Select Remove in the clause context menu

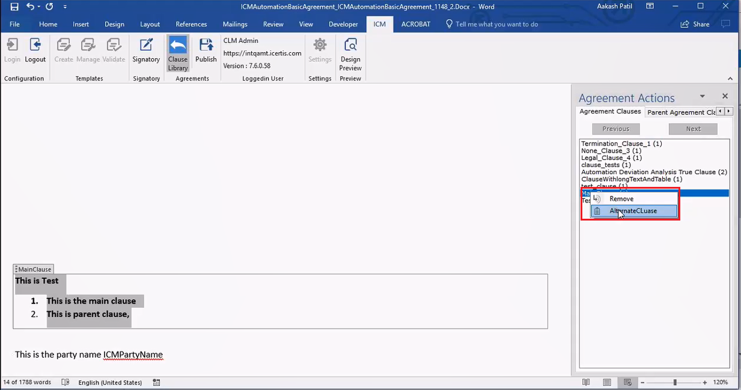click(621, 199)
